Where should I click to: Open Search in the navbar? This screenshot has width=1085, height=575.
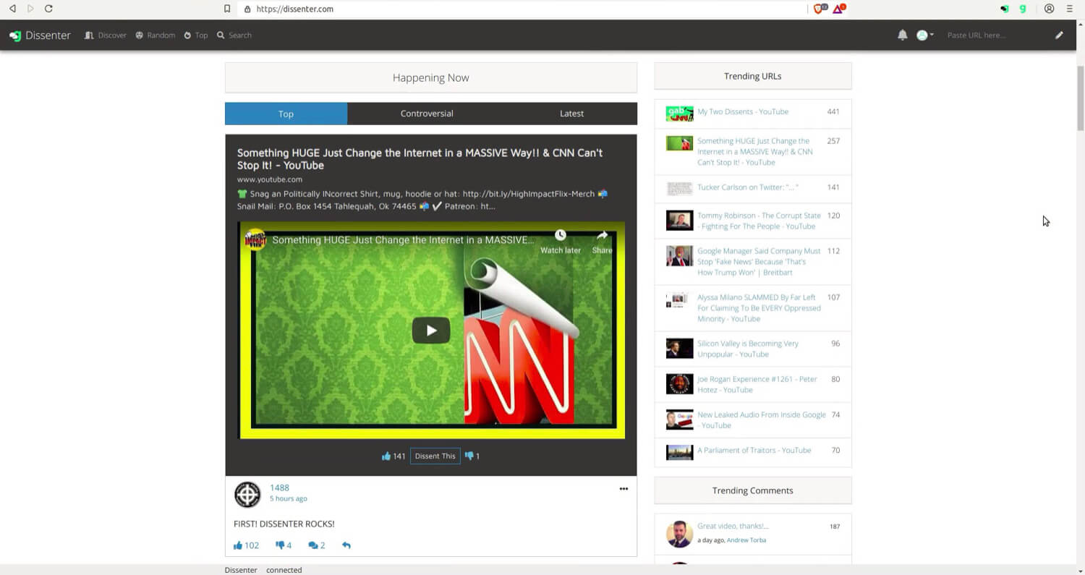click(234, 35)
